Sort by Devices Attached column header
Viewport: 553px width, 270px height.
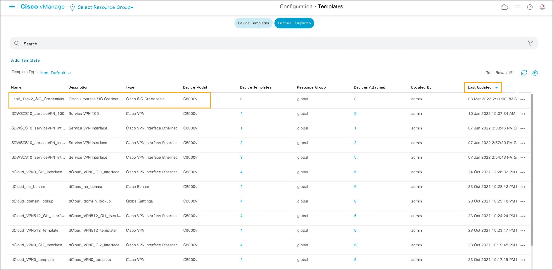click(369, 87)
